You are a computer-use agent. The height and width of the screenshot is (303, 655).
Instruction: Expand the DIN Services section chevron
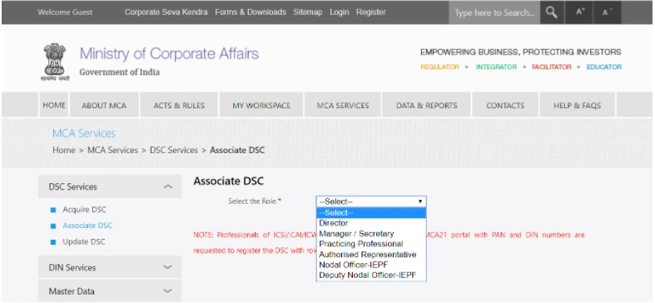pyautogui.click(x=168, y=267)
